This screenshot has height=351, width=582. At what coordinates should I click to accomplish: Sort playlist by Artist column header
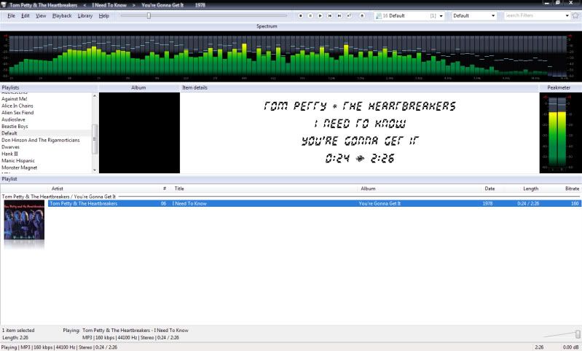coord(57,189)
